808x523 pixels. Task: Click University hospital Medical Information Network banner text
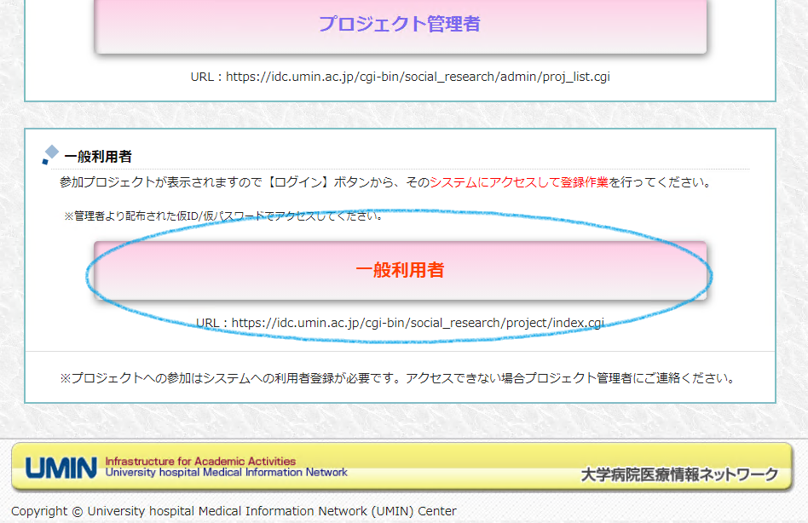[x=226, y=472]
